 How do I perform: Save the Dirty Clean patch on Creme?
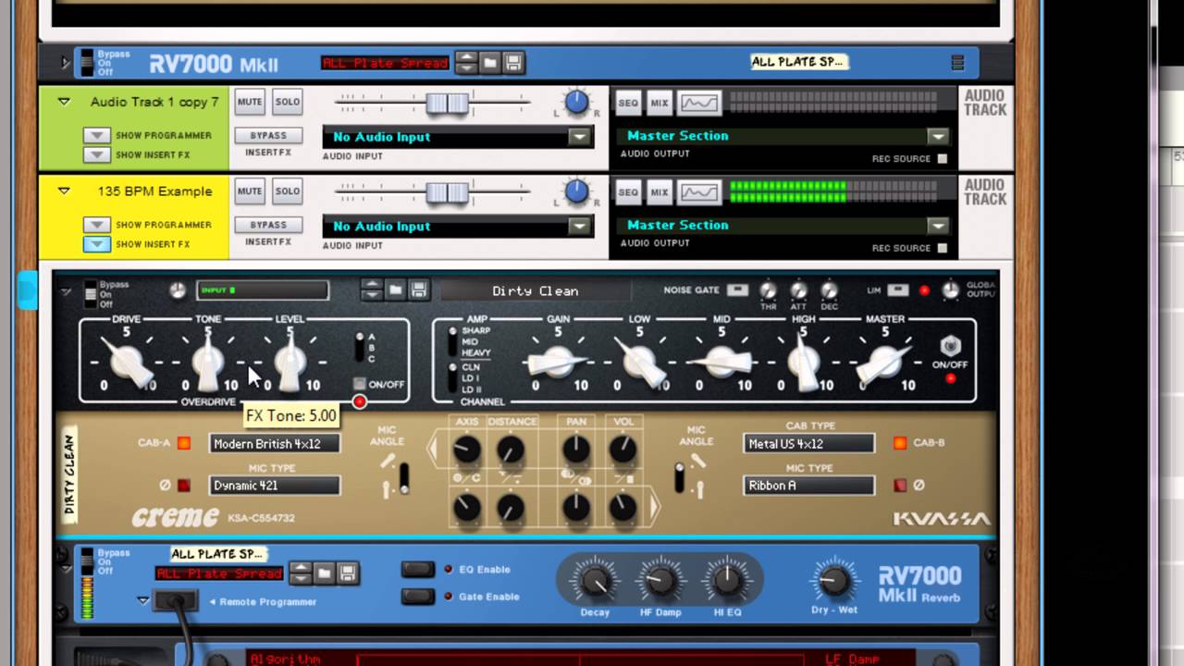pyautogui.click(x=418, y=290)
